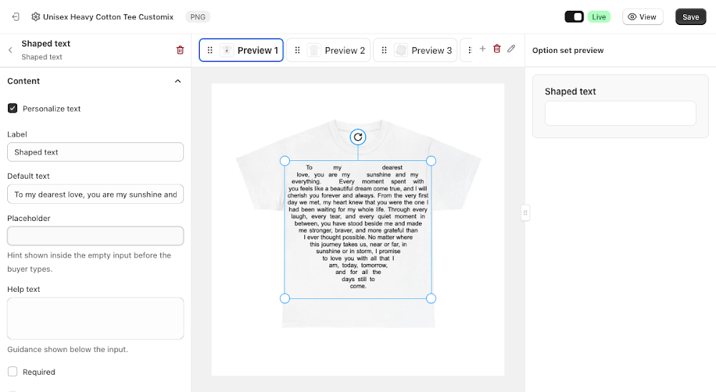The width and height of the screenshot is (716, 392).
Task: Click the Preview 3 shirt thumbnail
Action: click(x=400, y=50)
